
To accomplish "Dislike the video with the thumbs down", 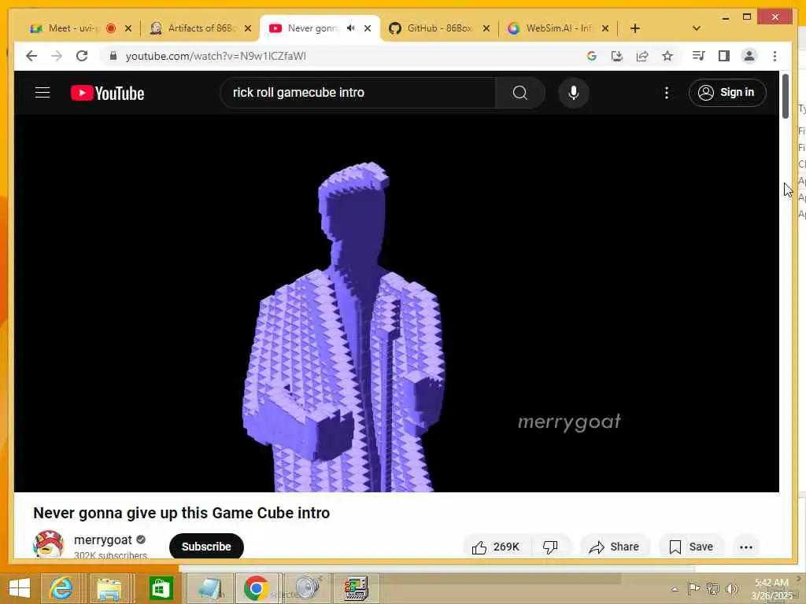I will pos(550,547).
